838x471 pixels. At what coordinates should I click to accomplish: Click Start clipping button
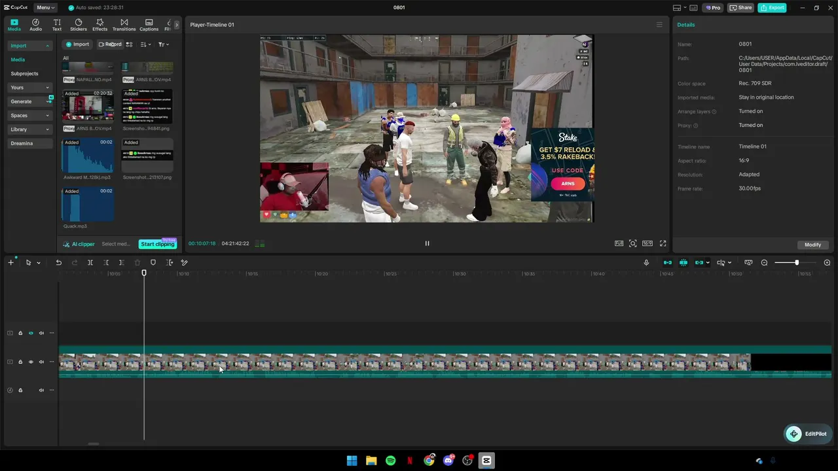pyautogui.click(x=158, y=244)
